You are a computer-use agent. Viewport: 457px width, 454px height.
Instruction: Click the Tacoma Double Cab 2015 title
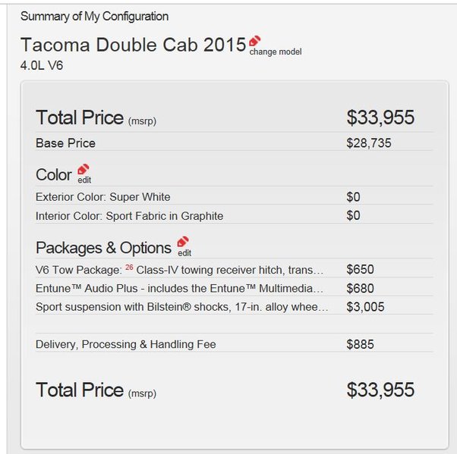tap(134, 45)
